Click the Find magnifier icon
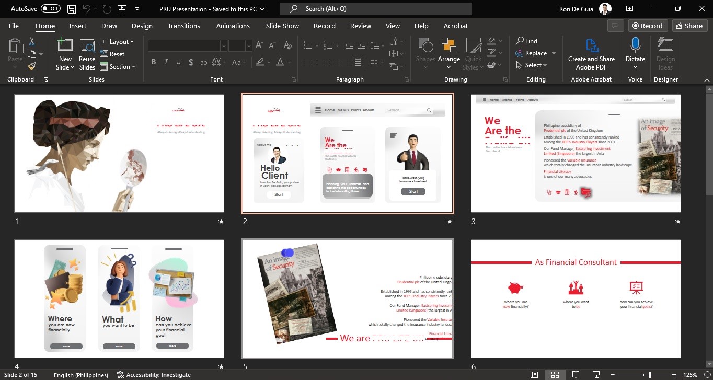This screenshot has width=713, height=380. [x=520, y=41]
